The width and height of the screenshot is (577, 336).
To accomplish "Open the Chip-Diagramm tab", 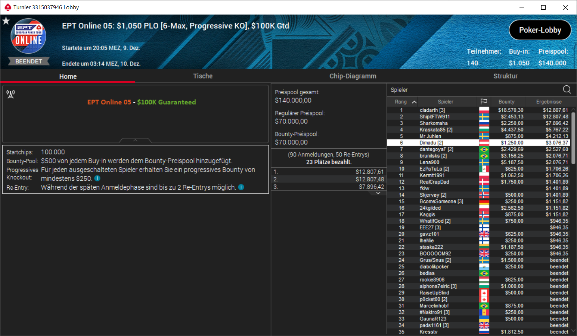I will 353,76.
